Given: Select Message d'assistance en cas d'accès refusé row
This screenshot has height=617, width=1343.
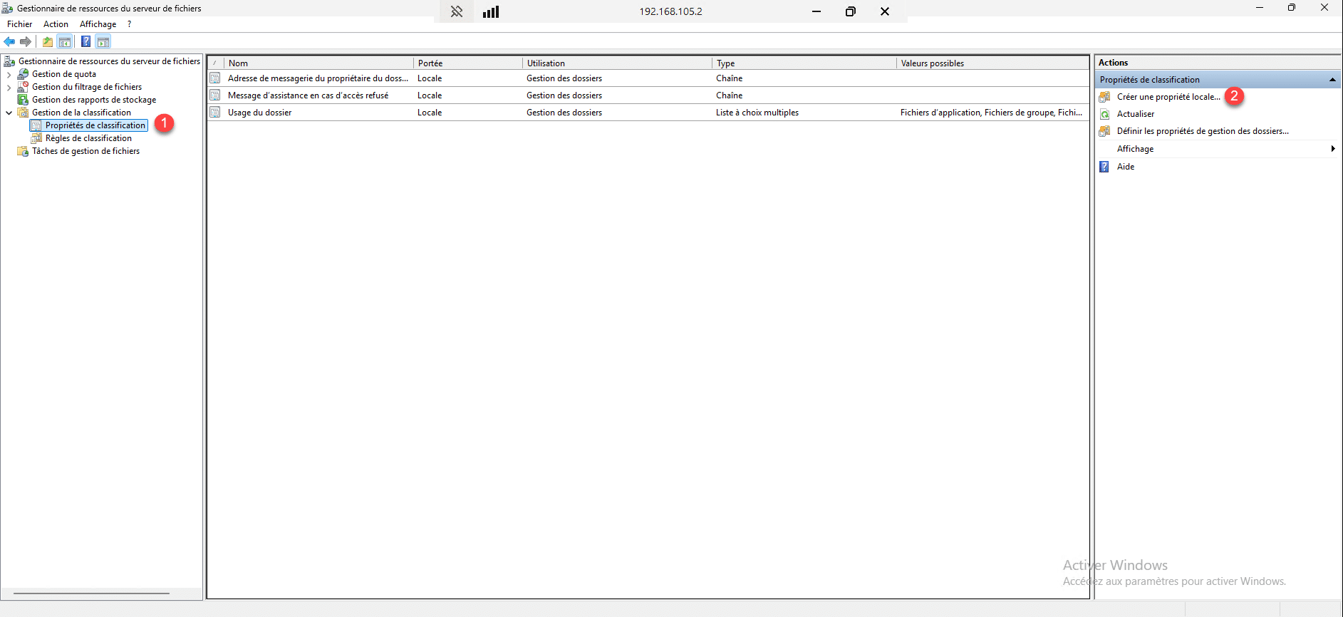Looking at the screenshot, I should pyautogui.click(x=648, y=95).
